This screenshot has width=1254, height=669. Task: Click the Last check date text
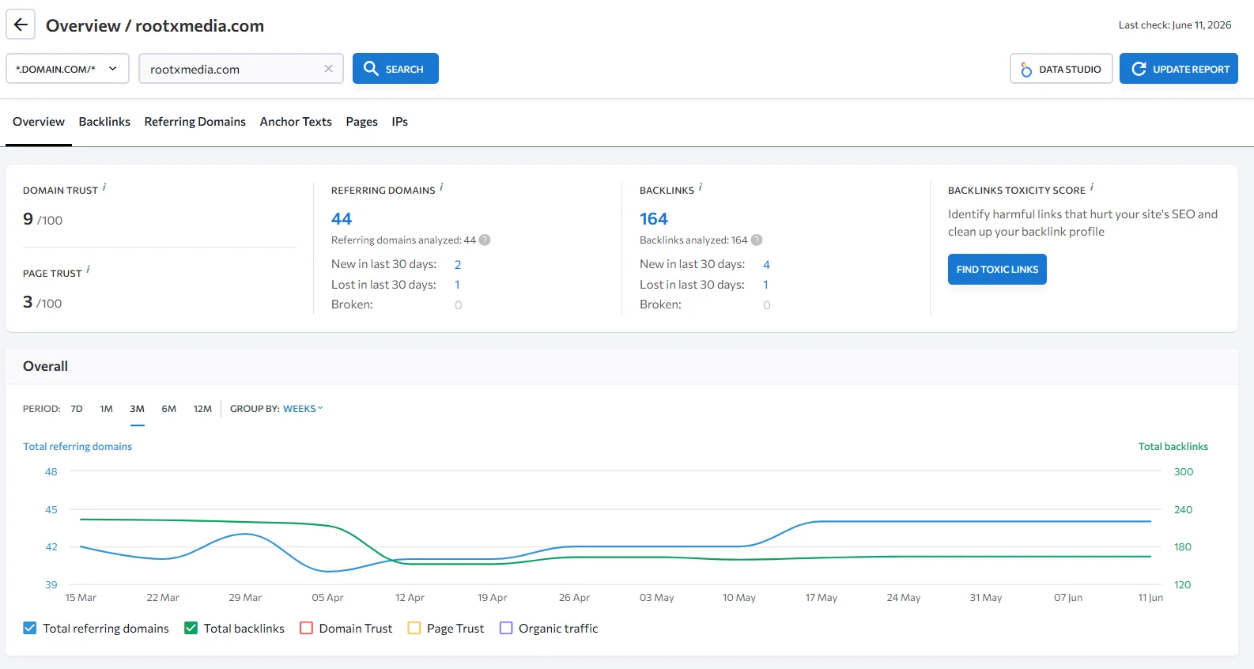(1175, 25)
